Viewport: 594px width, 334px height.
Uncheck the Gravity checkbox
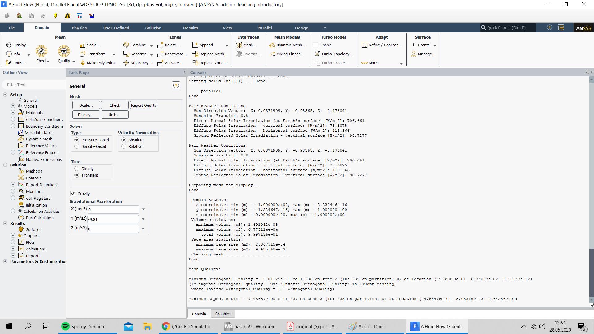(73, 194)
